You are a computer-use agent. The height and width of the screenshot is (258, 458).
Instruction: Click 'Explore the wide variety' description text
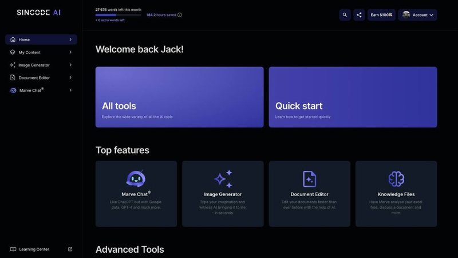point(137,117)
